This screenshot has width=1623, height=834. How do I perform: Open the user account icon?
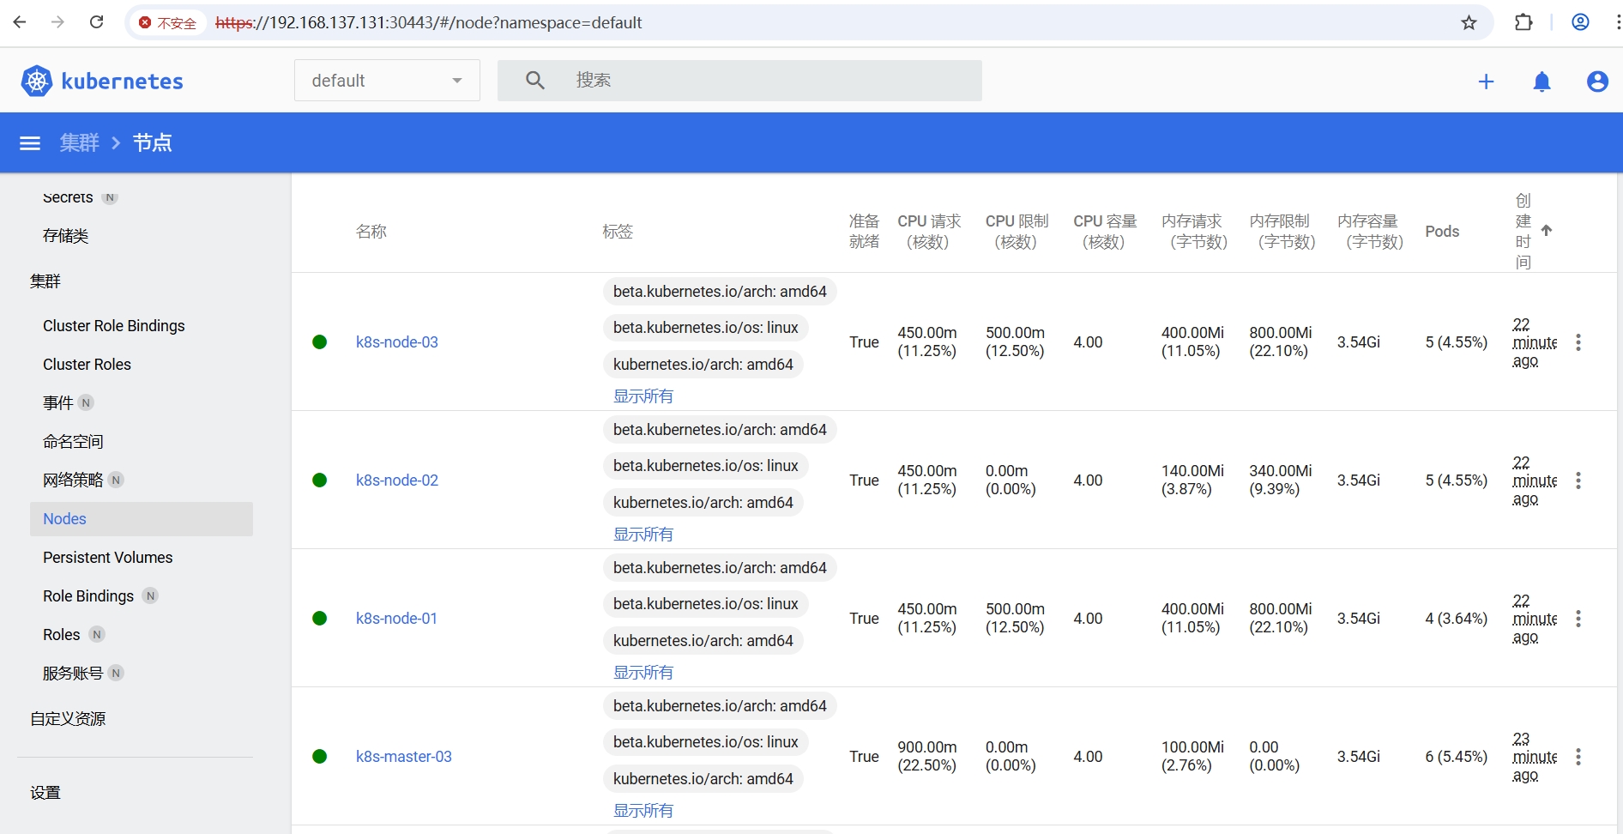click(x=1596, y=82)
